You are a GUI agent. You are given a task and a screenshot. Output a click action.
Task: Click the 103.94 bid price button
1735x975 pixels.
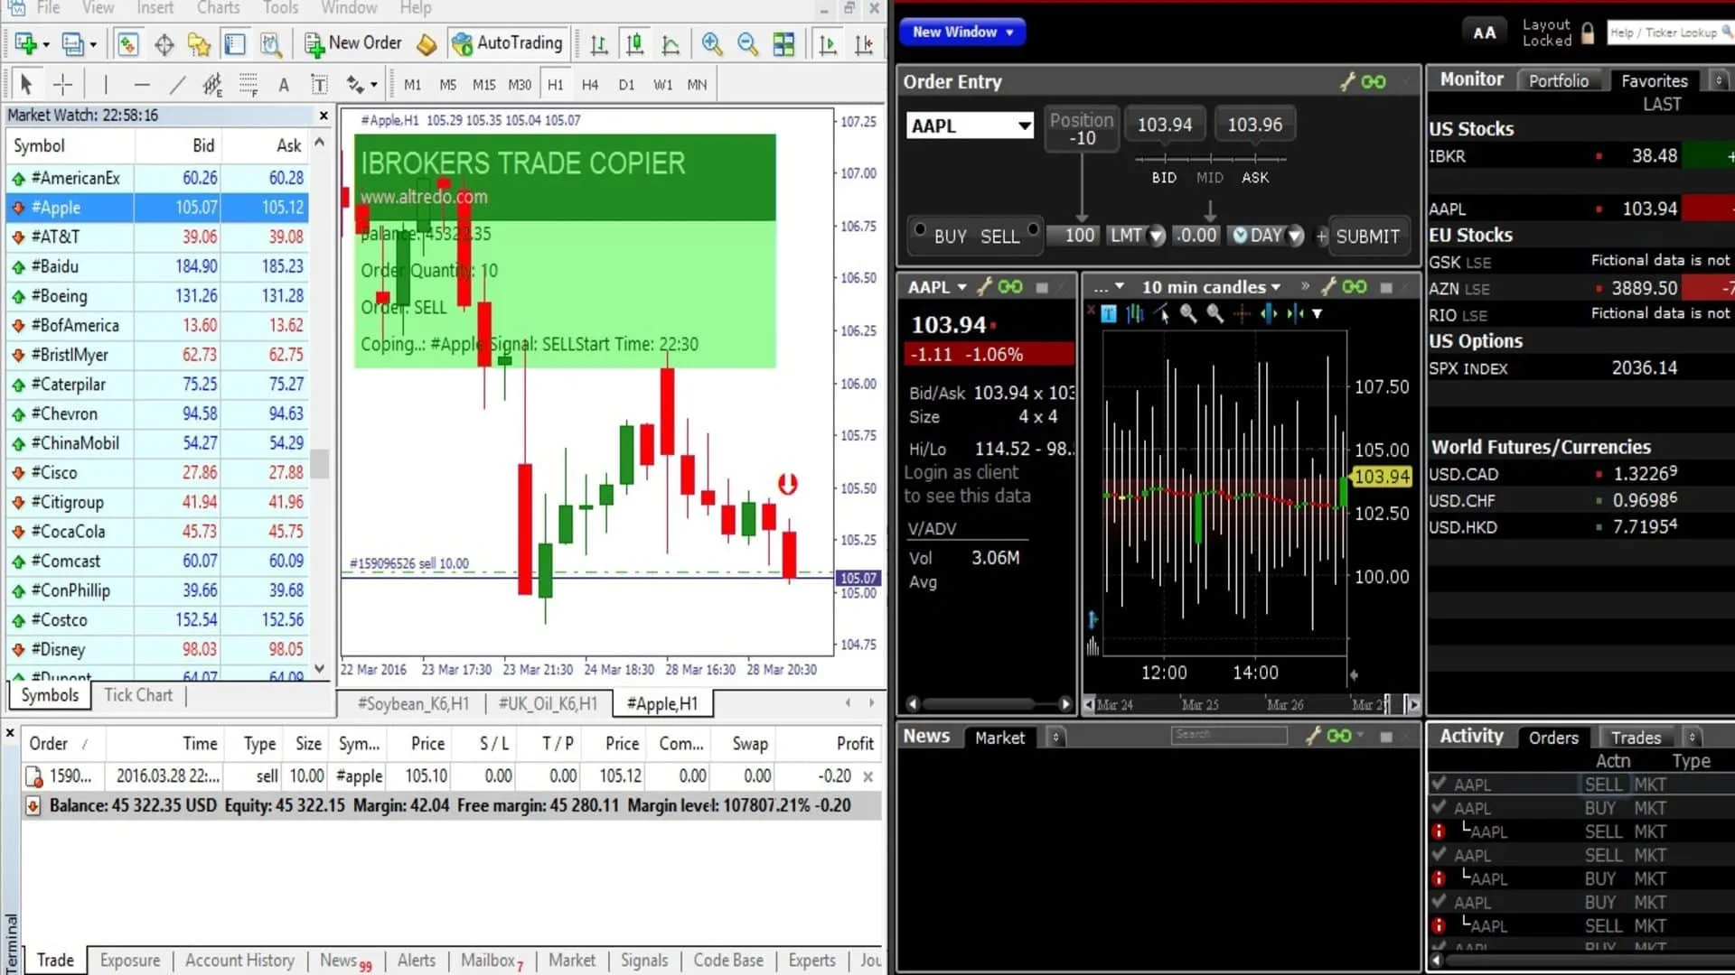coord(1164,125)
